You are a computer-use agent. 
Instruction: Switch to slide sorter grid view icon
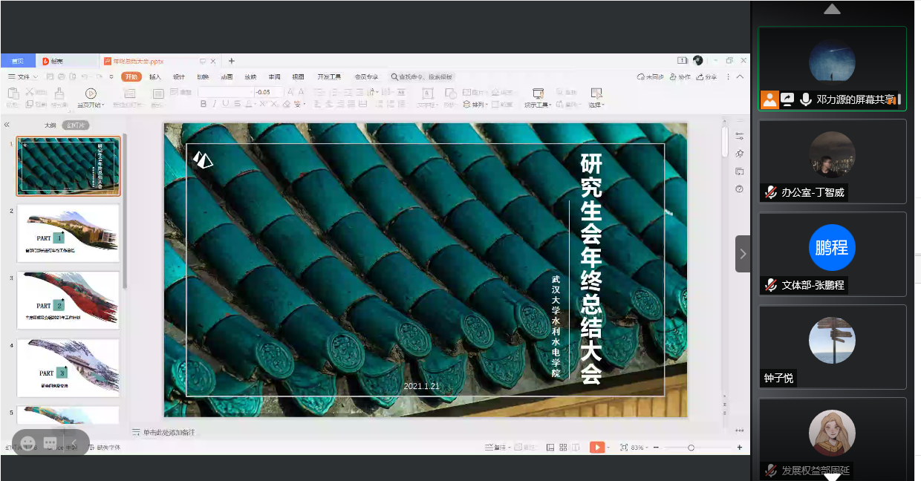[x=563, y=447]
